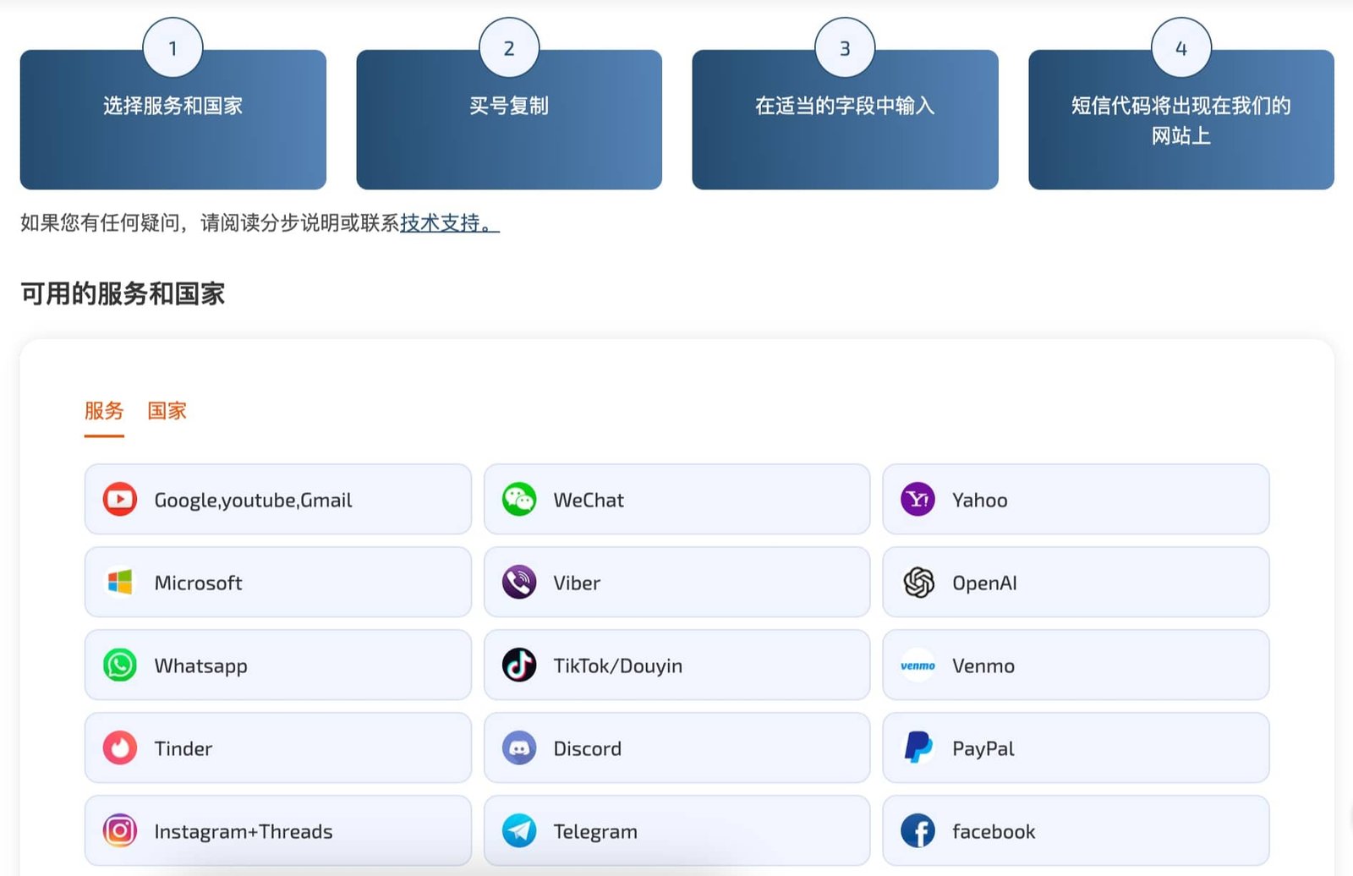Viewport: 1353px width, 876px height.
Task: Click the purple Yahoo logo icon
Action: point(918,500)
